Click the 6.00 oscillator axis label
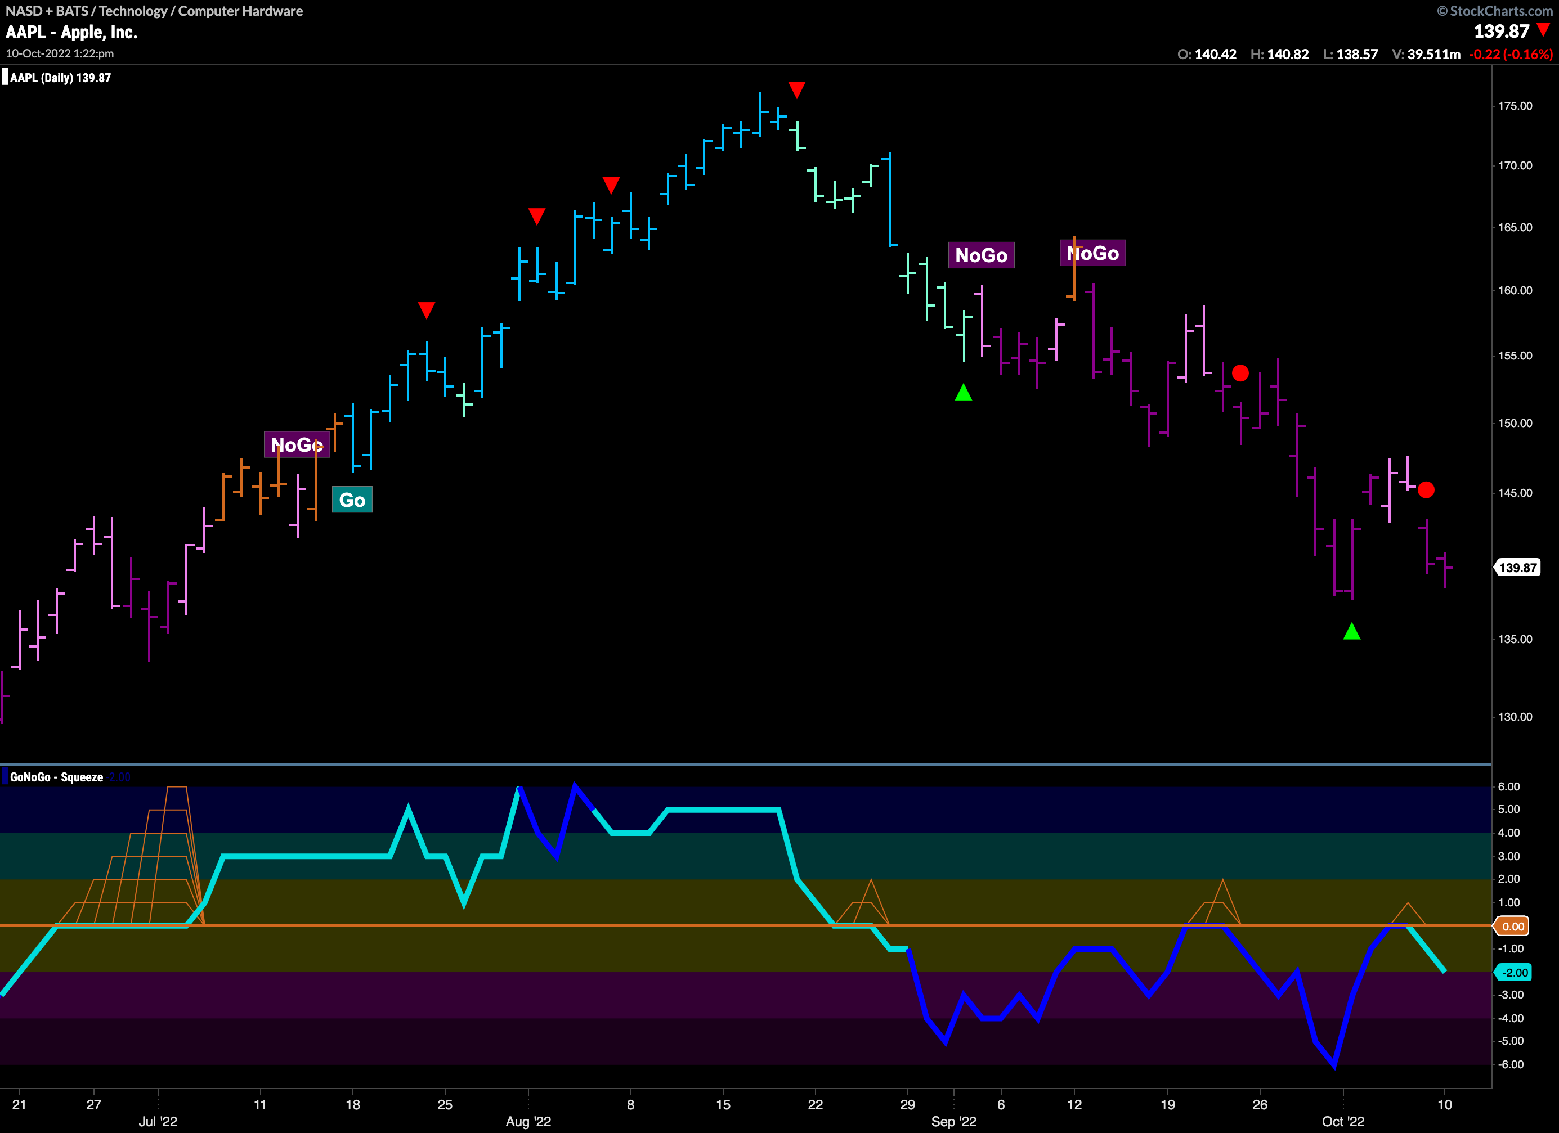This screenshot has height=1133, width=1559. point(1508,786)
